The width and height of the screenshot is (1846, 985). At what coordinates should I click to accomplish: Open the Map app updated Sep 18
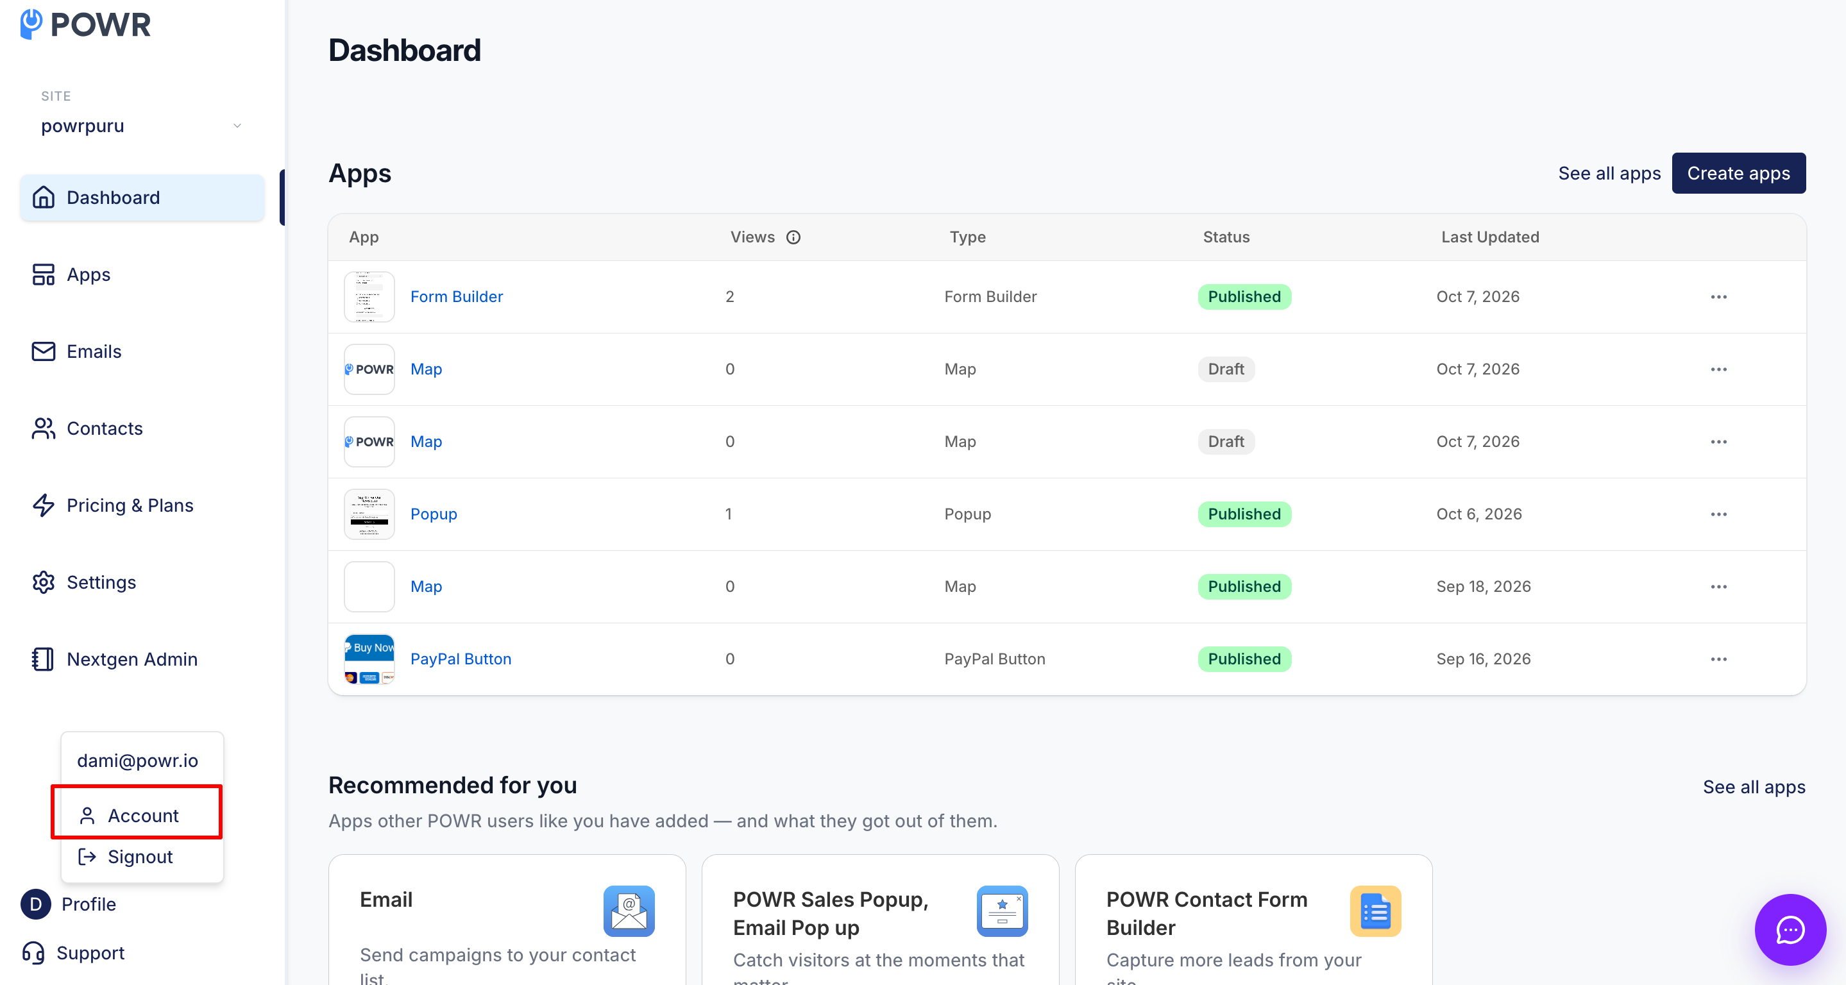(426, 587)
